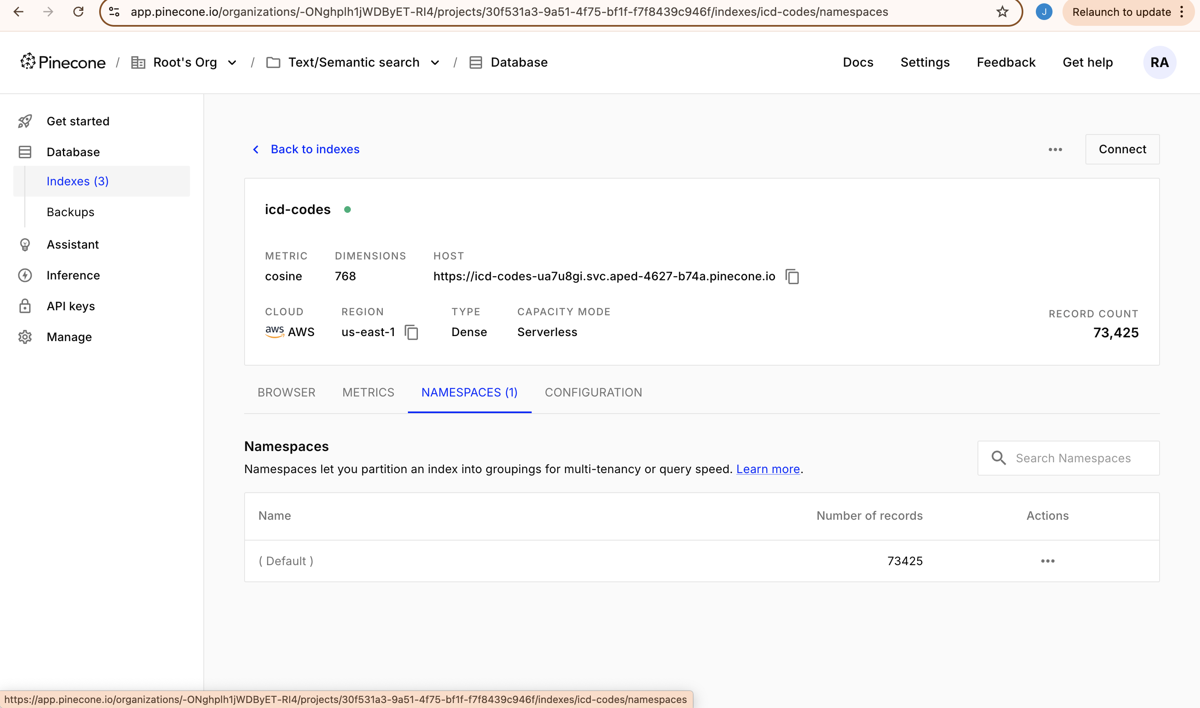Copy the us-east-1 region value
1200x708 pixels.
point(411,332)
